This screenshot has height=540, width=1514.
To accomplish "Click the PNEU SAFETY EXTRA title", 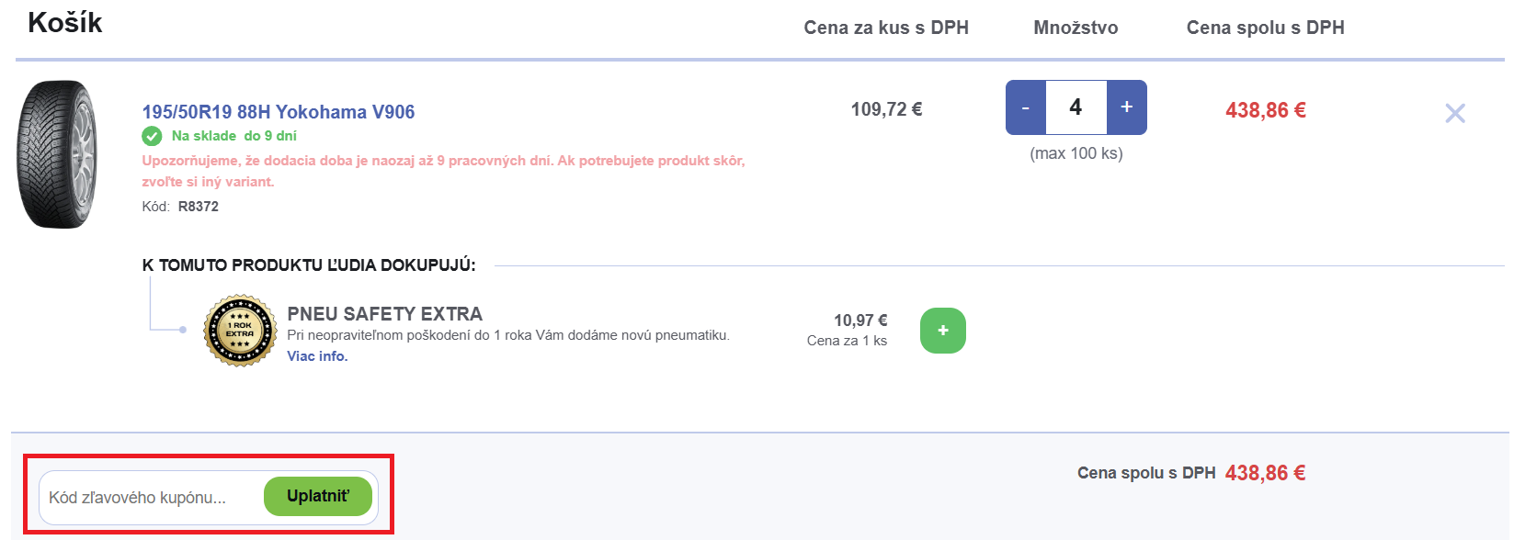I will point(384,314).
